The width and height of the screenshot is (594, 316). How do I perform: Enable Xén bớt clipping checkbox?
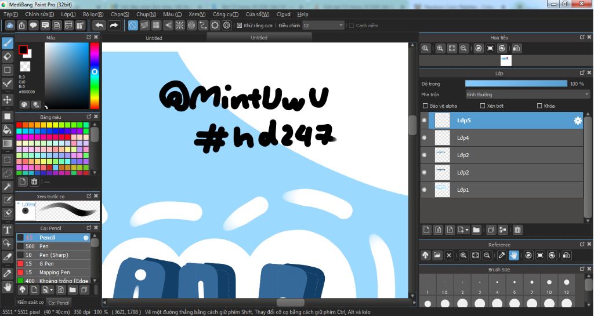482,106
